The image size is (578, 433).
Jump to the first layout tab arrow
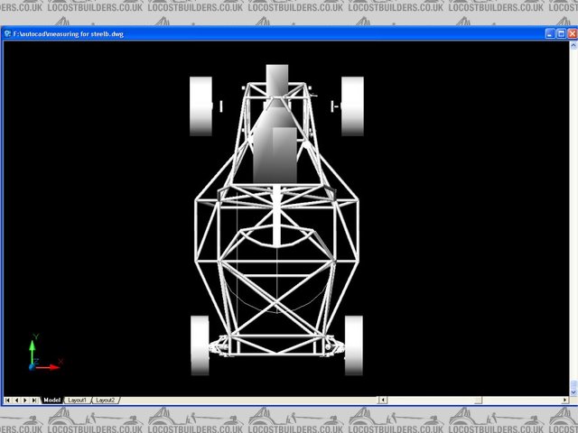(x=8, y=400)
